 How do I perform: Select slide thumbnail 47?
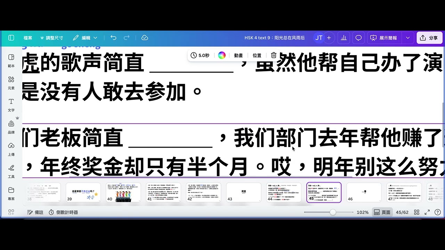[x=404, y=192]
